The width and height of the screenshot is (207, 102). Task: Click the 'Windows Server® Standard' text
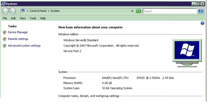click(x=81, y=40)
